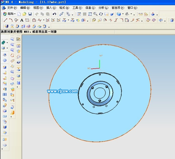Create a new file with the New icon
The height and width of the screenshot is (159, 175).
coord(19,14)
